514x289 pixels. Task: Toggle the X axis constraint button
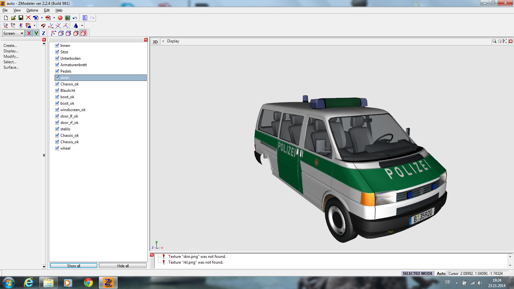coord(29,33)
